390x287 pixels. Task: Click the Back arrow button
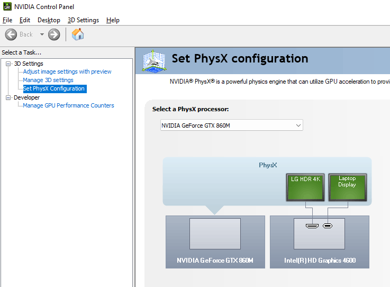click(x=11, y=34)
